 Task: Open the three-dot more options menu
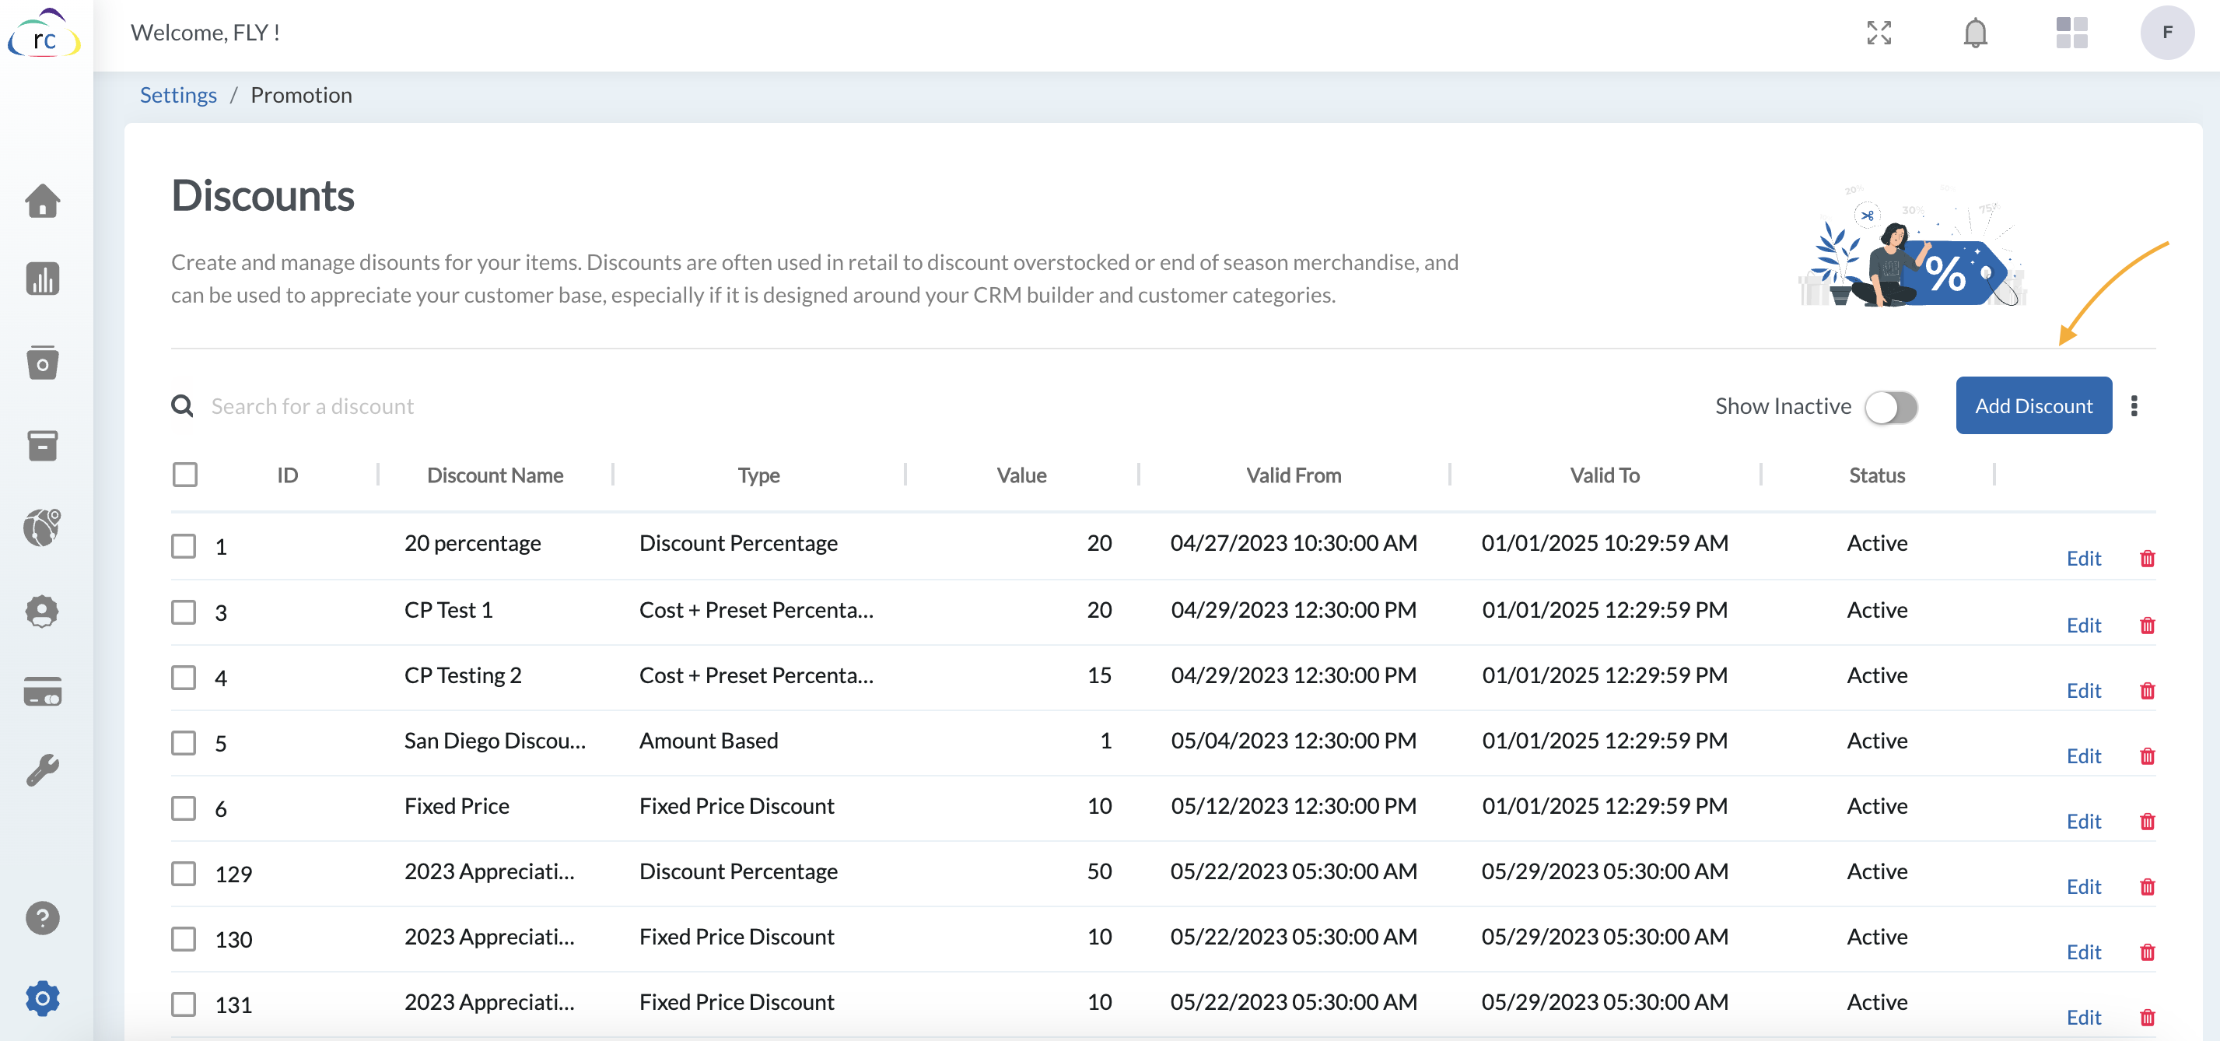[x=2134, y=405]
